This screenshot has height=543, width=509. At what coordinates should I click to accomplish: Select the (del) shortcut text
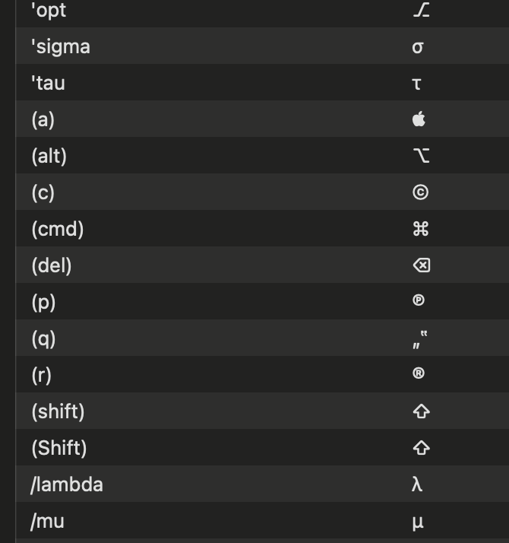(x=52, y=265)
